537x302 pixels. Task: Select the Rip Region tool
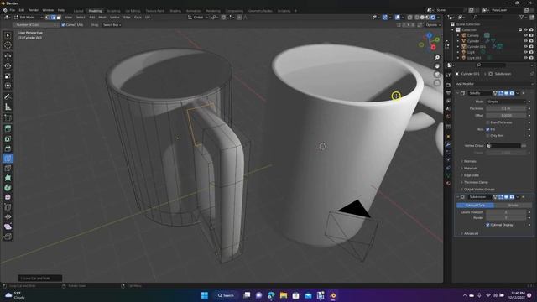click(8, 237)
